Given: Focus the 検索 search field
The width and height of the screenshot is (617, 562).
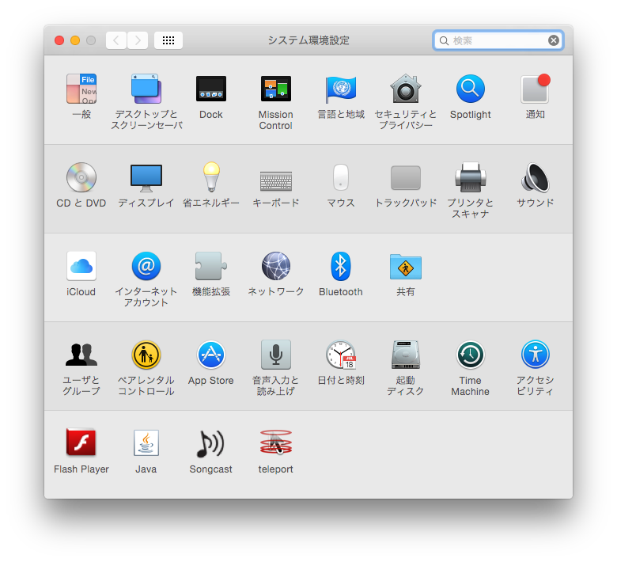Looking at the screenshot, I should click(x=498, y=40).
